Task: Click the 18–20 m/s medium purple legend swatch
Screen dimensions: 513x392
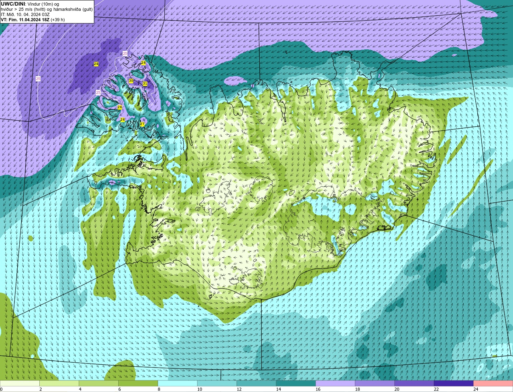Action: click(x=375, y=383)
